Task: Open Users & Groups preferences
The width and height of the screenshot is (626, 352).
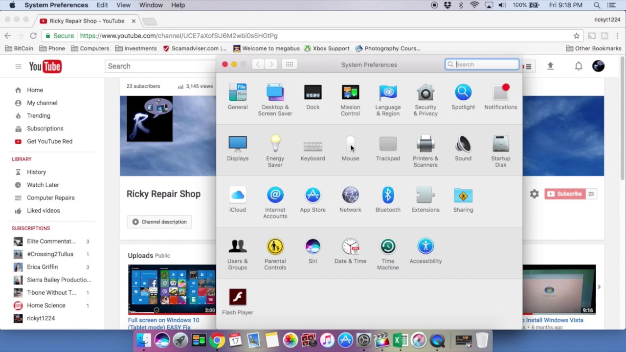Action: [238, 254]
